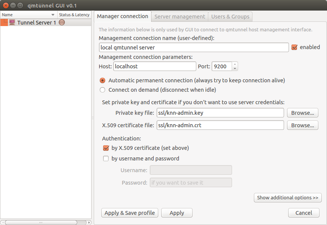Expand Show additional options
The height and width of the screenshot is (225, 327).
point(287,198)
